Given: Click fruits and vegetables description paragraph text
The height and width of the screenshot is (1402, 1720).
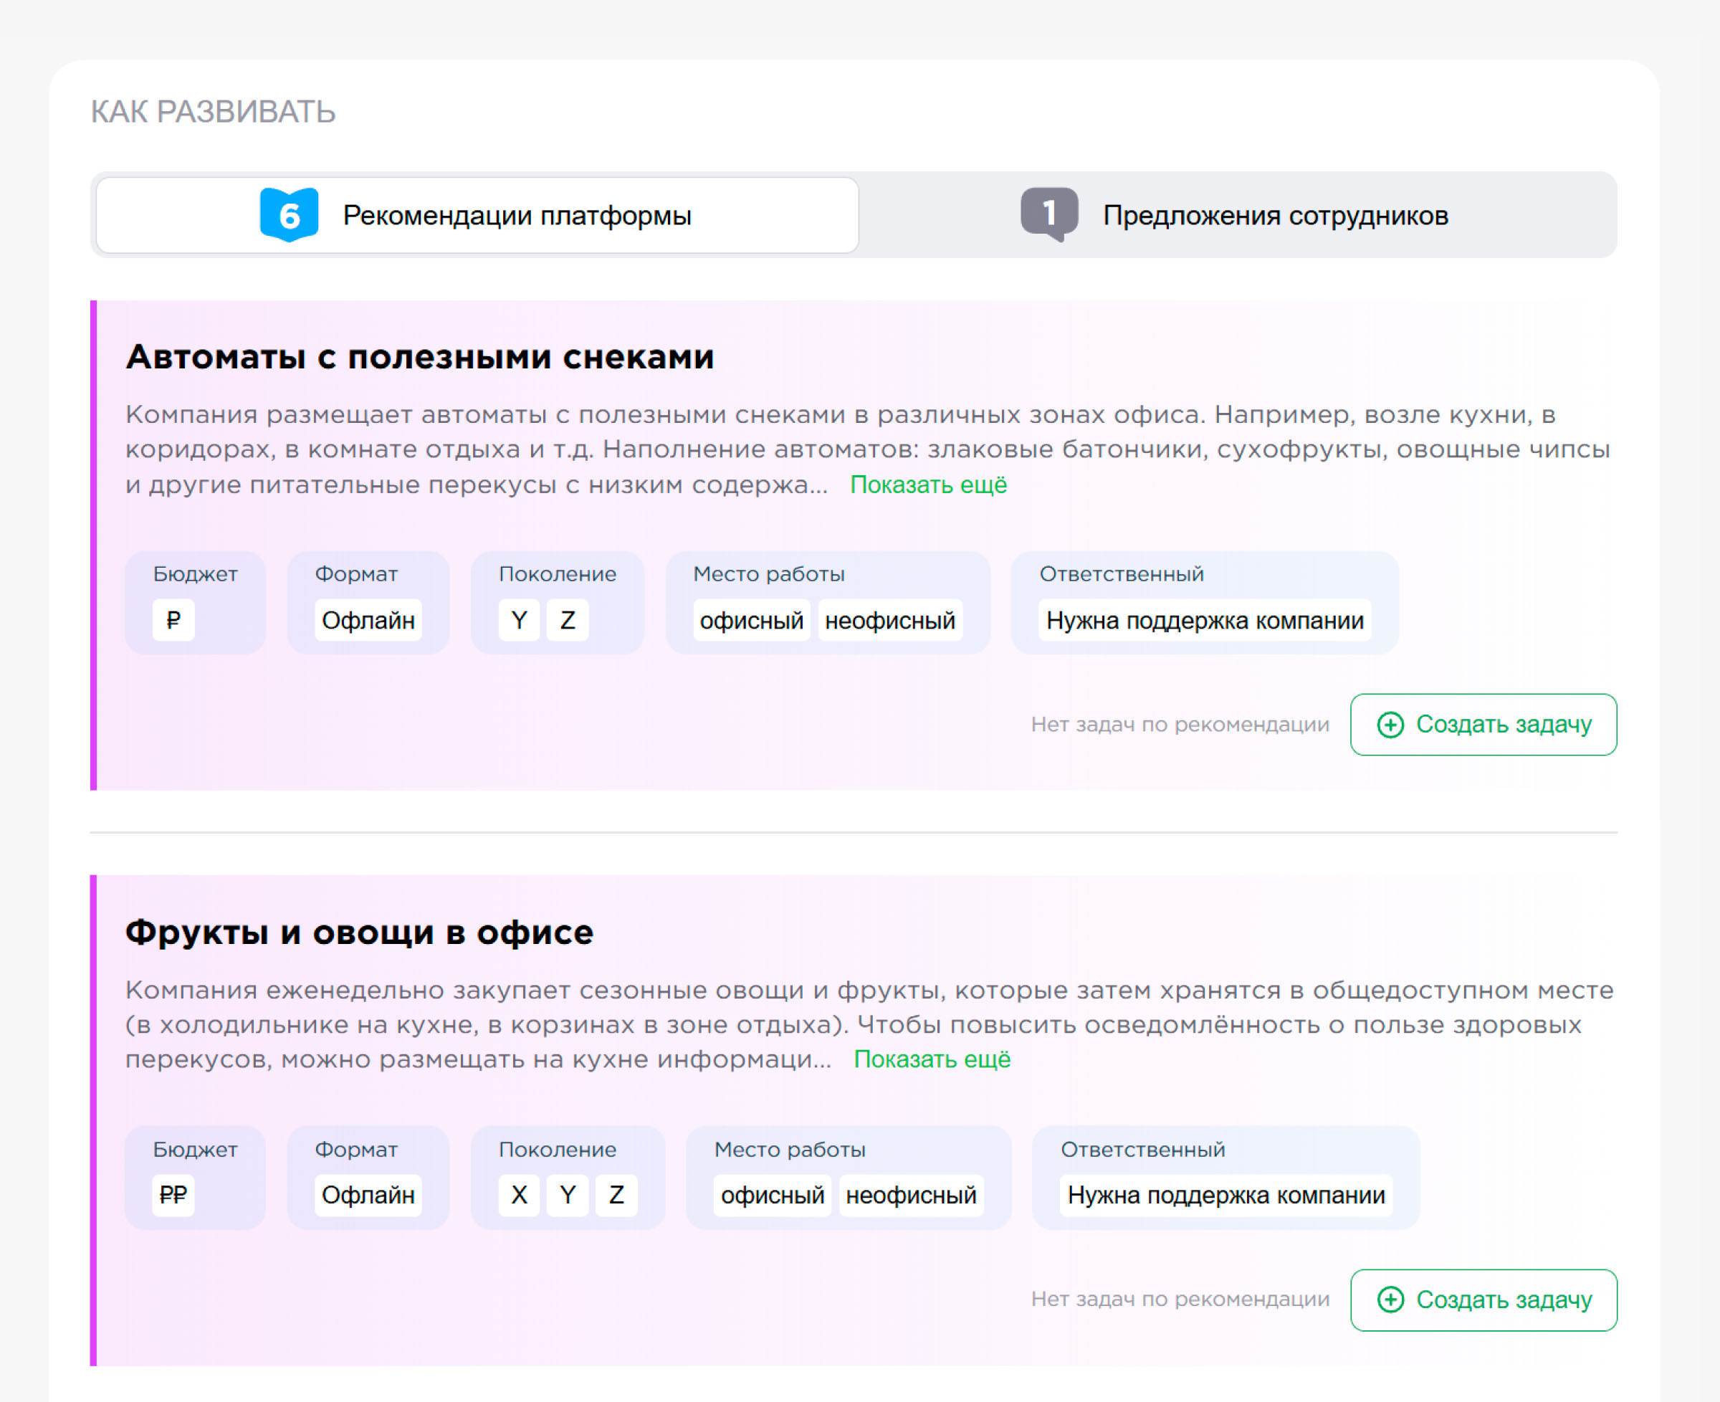Looking at the screenshot, I should (x=869, y=1024).
